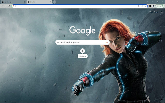Click the Add shortcut label

(82, 56)
